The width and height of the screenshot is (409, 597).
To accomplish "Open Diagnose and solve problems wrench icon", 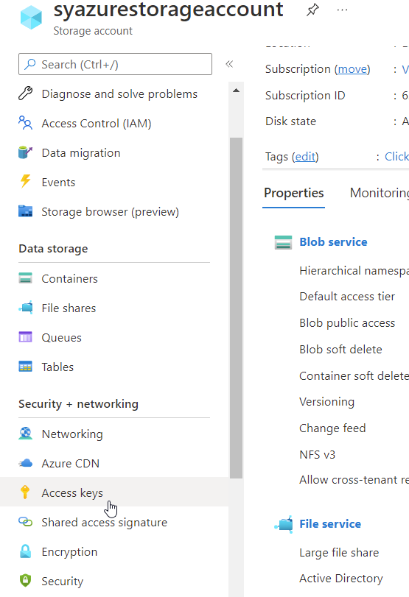I will [26, 93].
